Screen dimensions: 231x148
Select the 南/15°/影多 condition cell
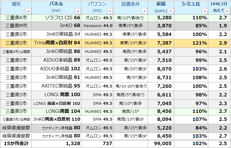[x=131, y=128]
